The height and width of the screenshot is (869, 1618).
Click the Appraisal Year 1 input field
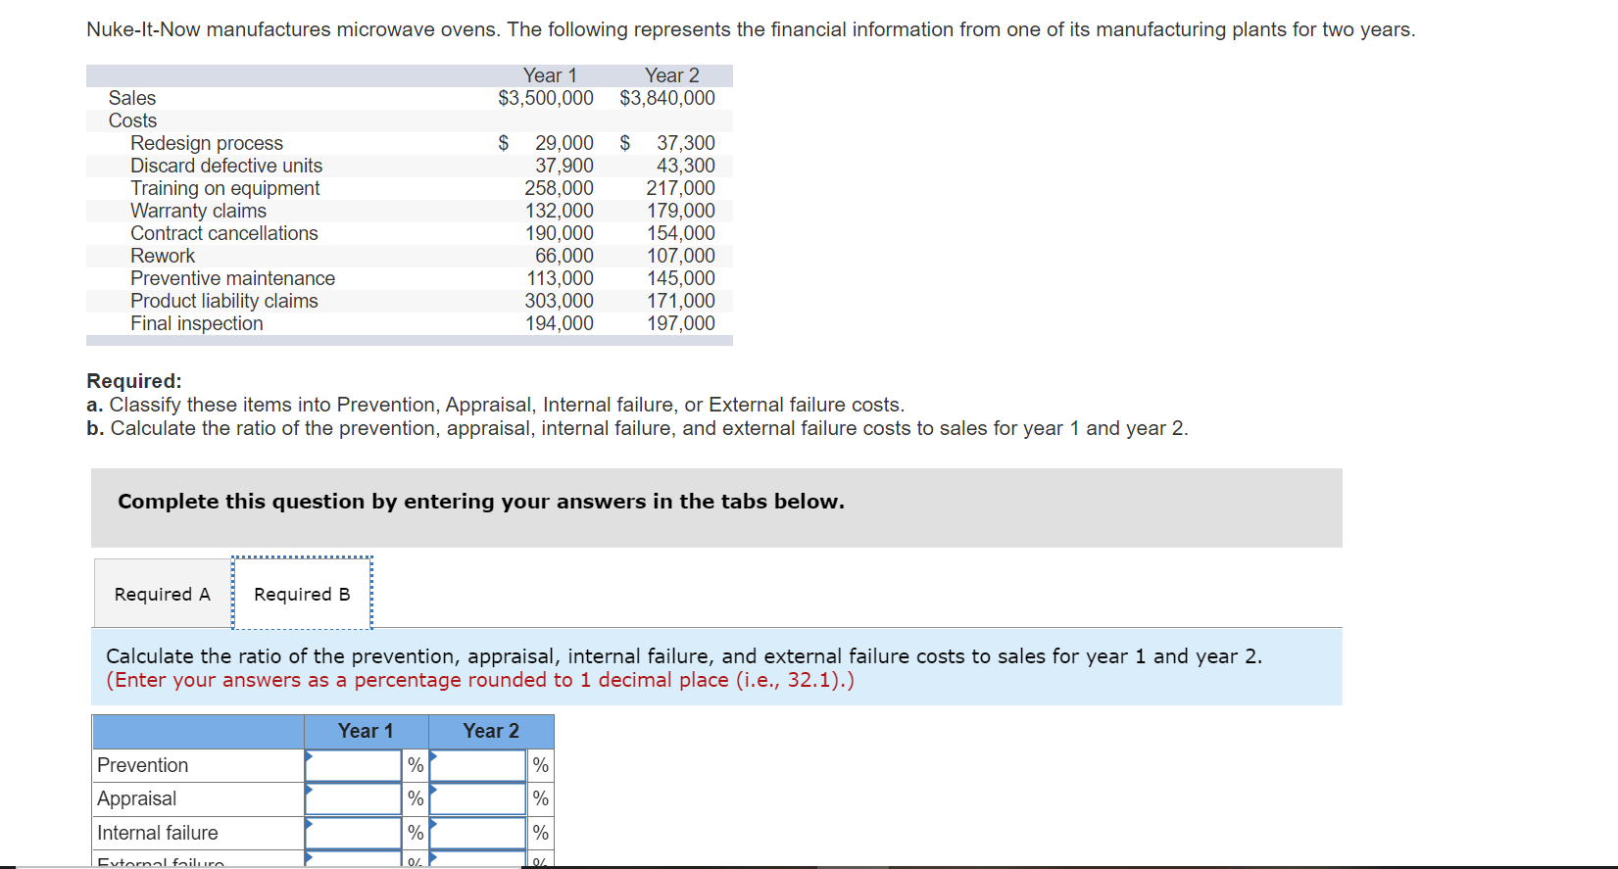click(x=353, y=798)
